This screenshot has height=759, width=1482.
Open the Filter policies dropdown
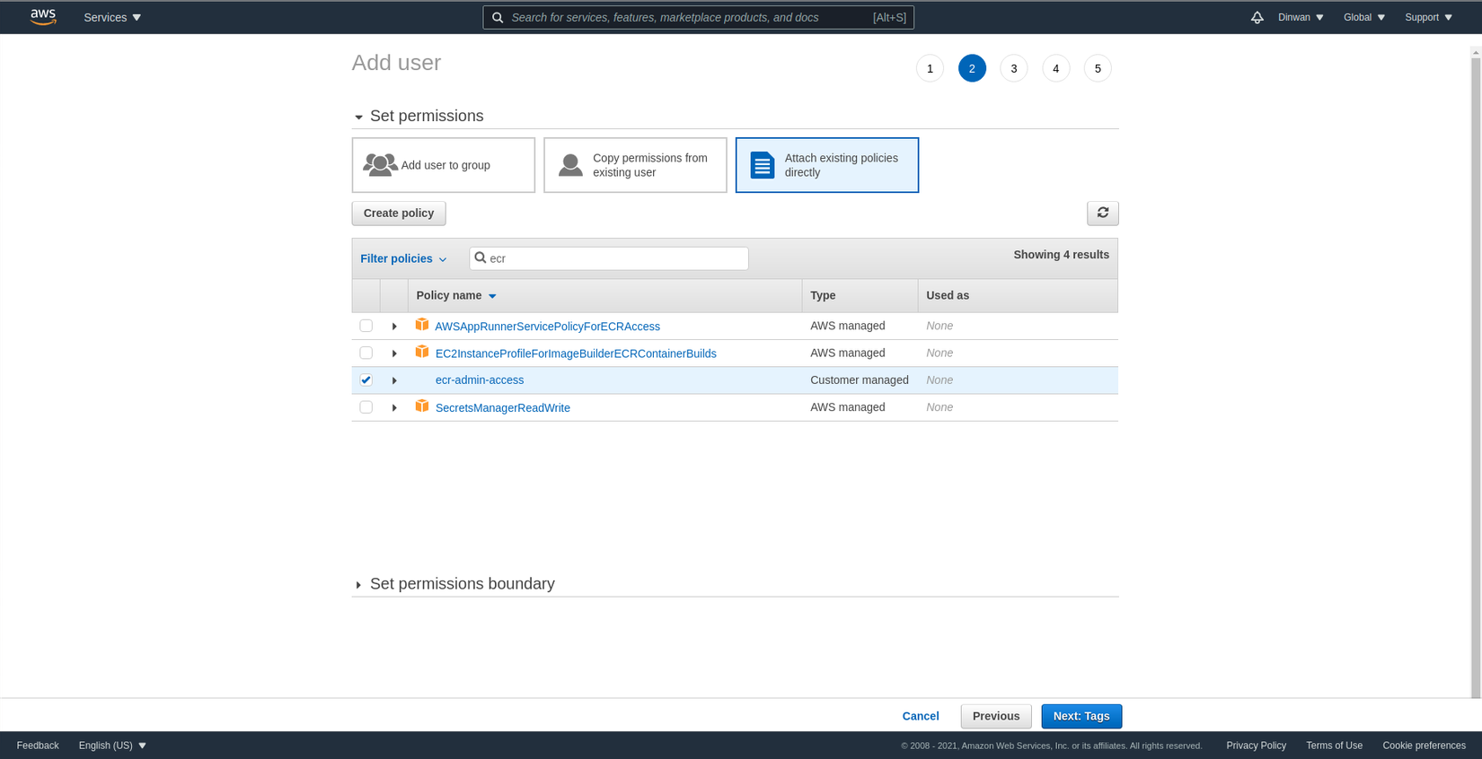pyautogui.click(x=403, y=258)
